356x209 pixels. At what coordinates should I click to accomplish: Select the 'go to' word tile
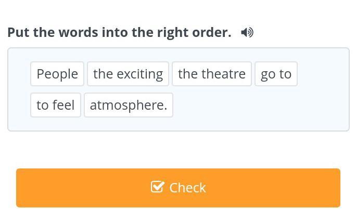point(276,74)
